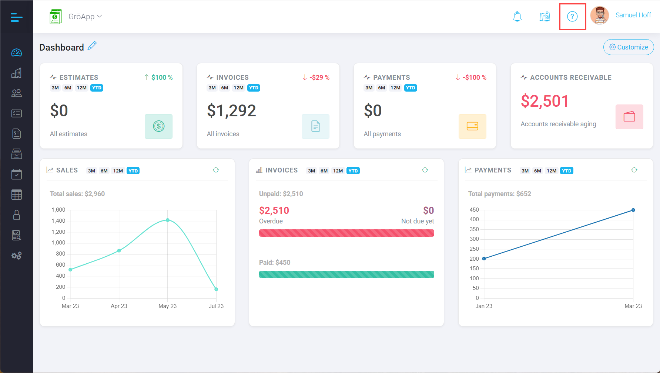Screen dimensions: 660x373
Task: Refresh the Sales chart
Action: pos(216,170)
